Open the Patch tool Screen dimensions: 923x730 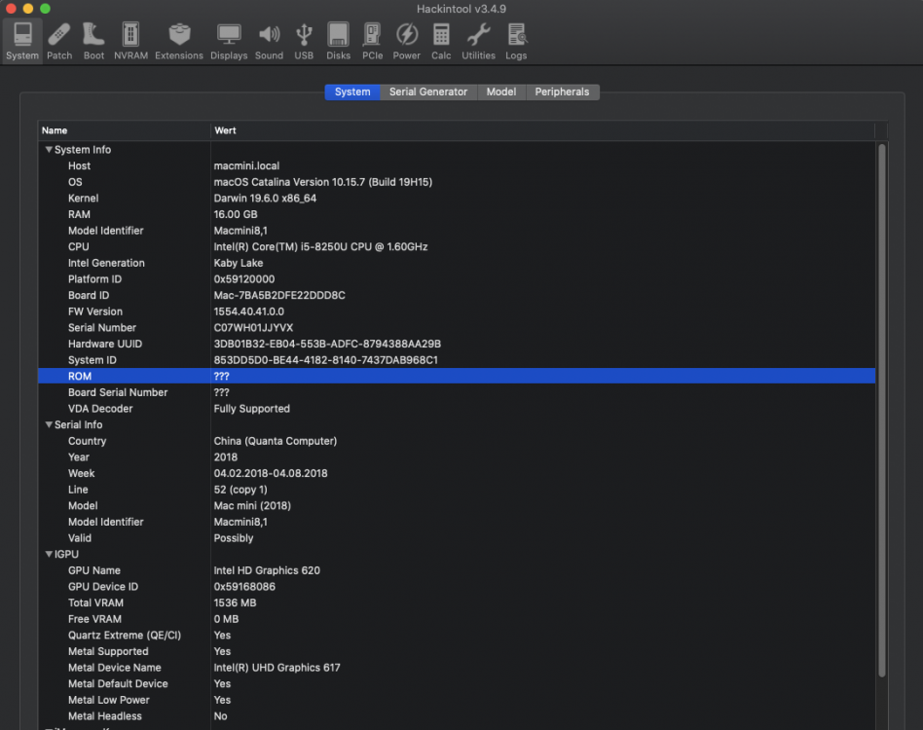[59, 41]
